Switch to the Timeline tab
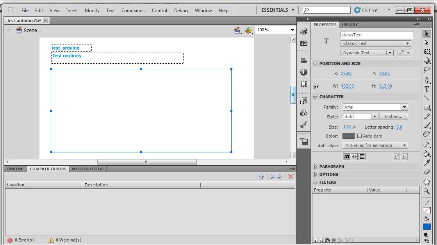 pyautogui.click(x=16, y=169)
